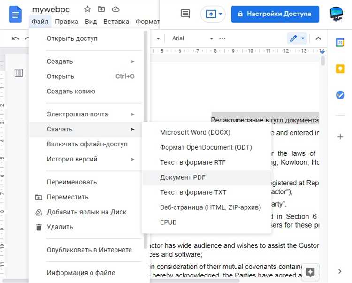The image size is (352, 283).
Task: Expand the Скачать submenu
Action: point(86,129)
